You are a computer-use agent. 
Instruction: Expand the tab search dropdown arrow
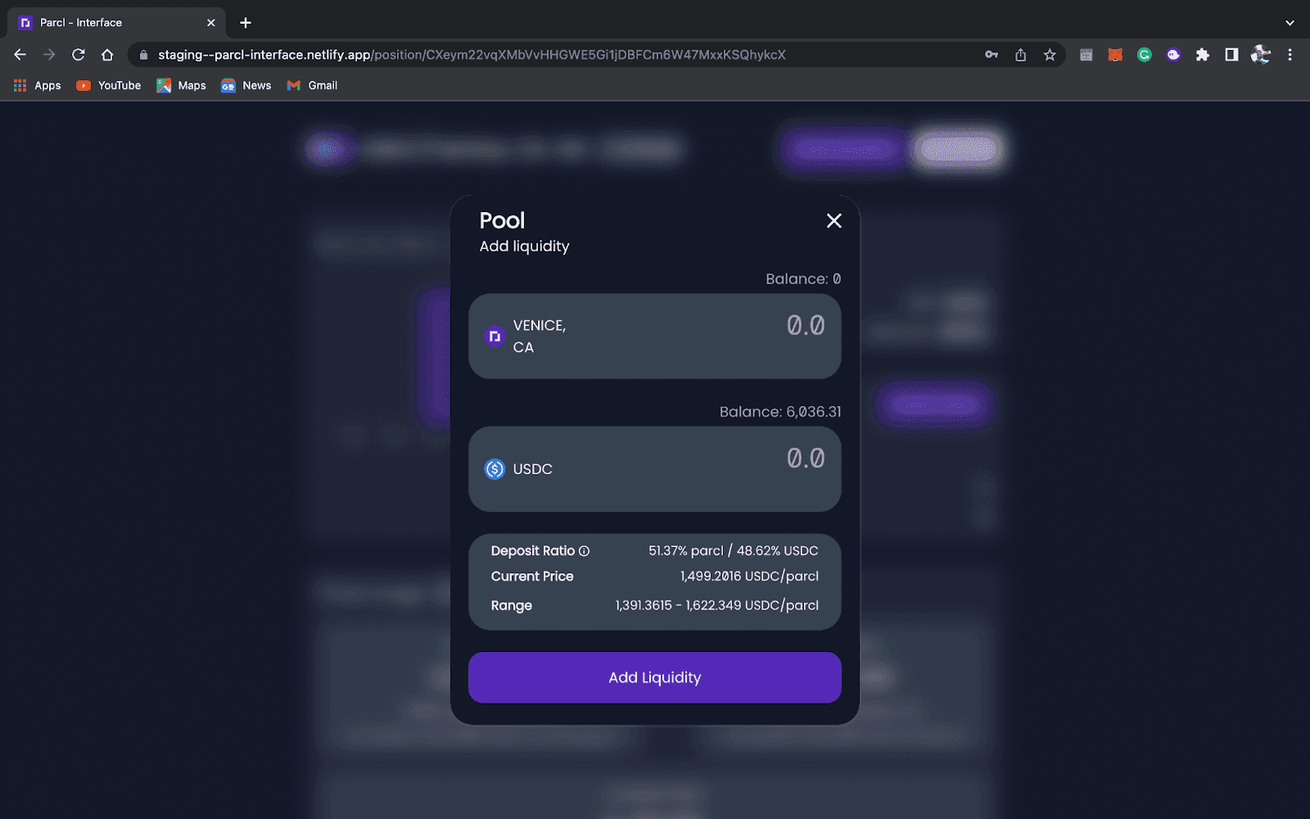pyautogui.click(x=1290, y=23)
